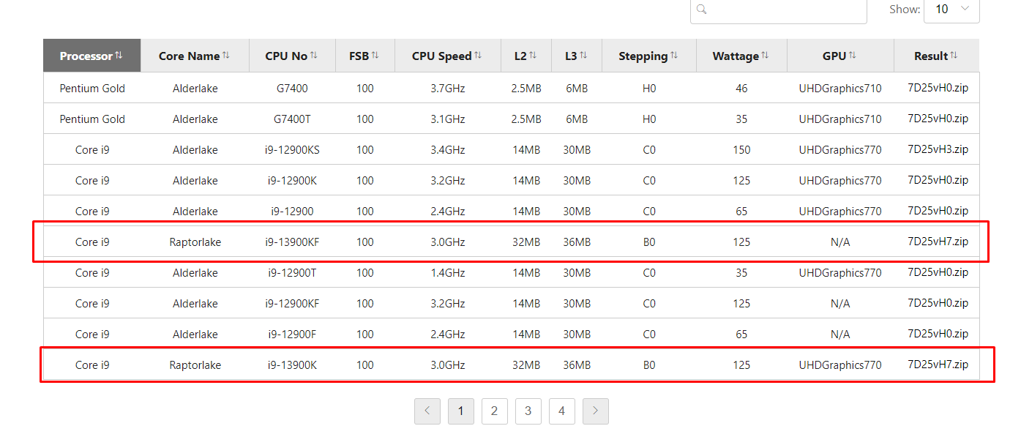Sort by CPU No arrows icon

314,56
